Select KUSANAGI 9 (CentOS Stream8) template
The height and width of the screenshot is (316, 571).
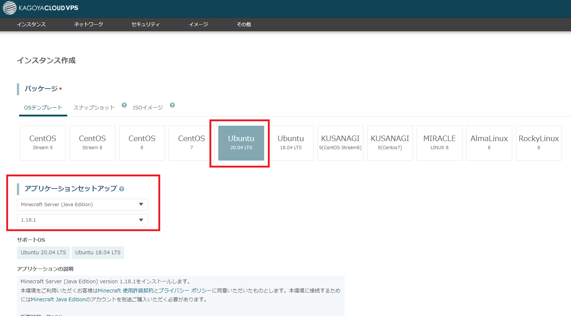[340, 143]
